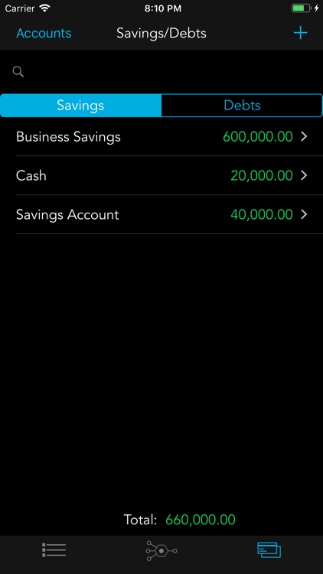The height and width of the screenshot is (574, 323).
Task: Open the Savings Account entry label
Action: (x=67, y=214)
